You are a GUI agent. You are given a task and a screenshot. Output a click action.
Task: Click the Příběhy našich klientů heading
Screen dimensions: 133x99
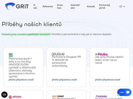[32, 24]
